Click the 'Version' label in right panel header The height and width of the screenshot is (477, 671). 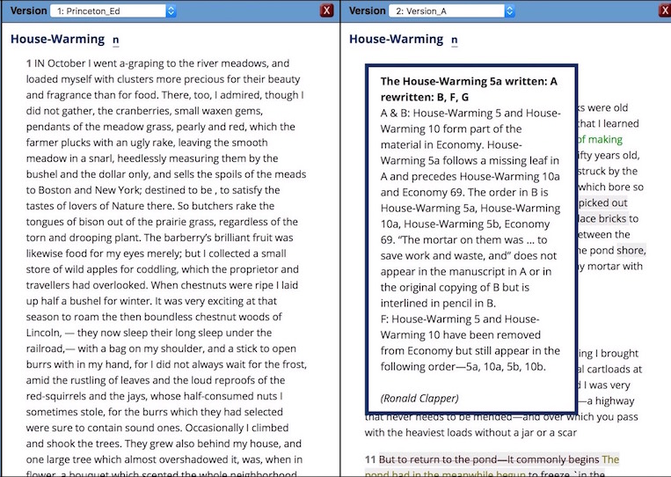[x=368, y=11]
